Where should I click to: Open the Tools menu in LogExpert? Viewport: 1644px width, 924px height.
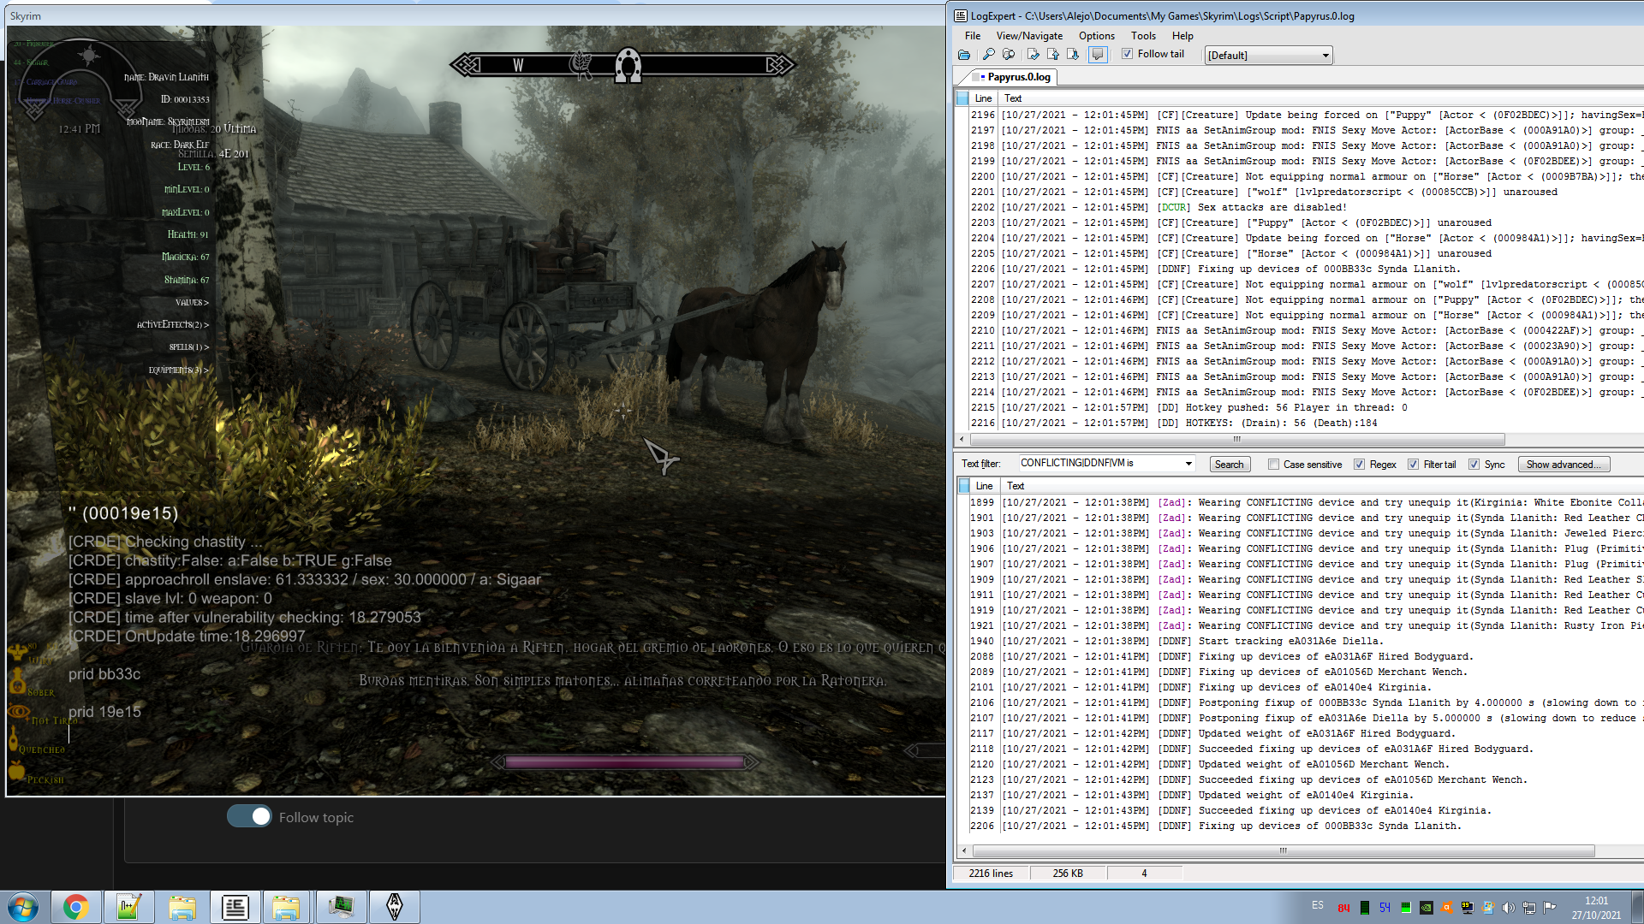[x=1143, y=36]
